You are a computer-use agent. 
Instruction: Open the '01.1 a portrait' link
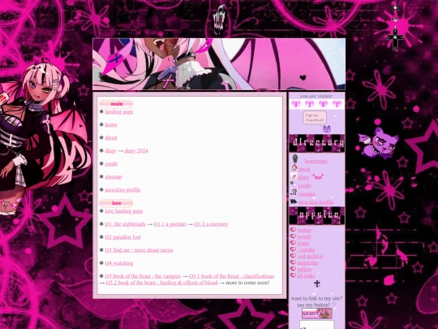click(170, 224)
